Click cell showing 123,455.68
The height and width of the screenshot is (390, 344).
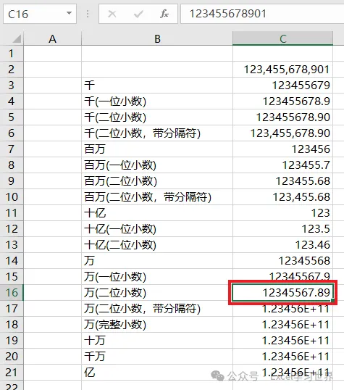click(x=282, y=196)
